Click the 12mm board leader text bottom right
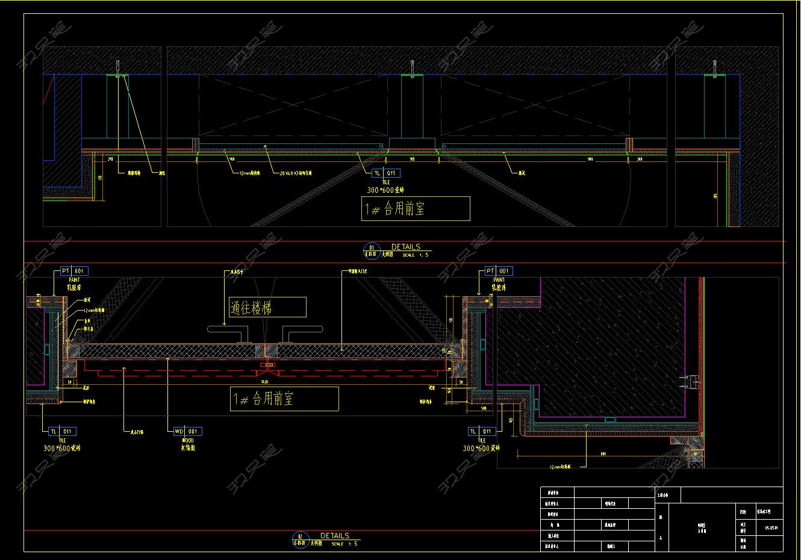The image size is (801, 560). pyautogui.click(x=559, y=466)
